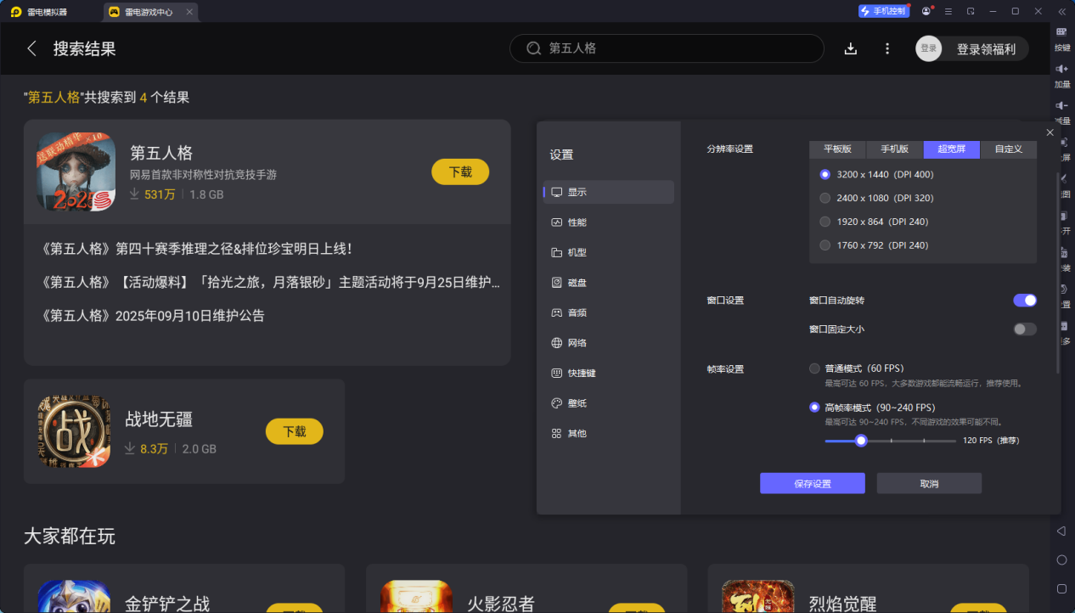Select 普通模式 (60 FPS) frame rate option
This screenshot has width=1075, height=613.
(813, 368)
